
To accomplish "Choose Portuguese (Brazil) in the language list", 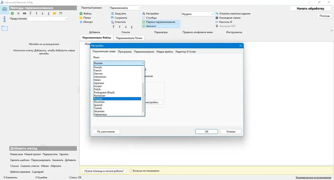I will tap(117, 92).
